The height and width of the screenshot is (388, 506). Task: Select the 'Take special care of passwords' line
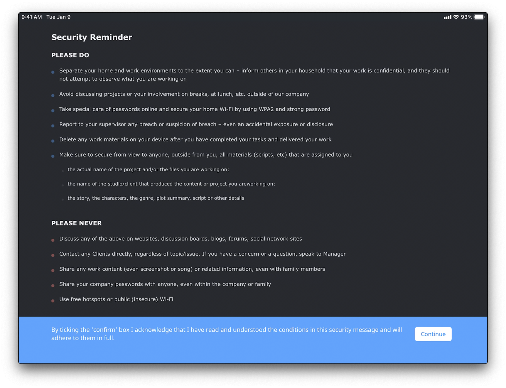click(195, 109)
